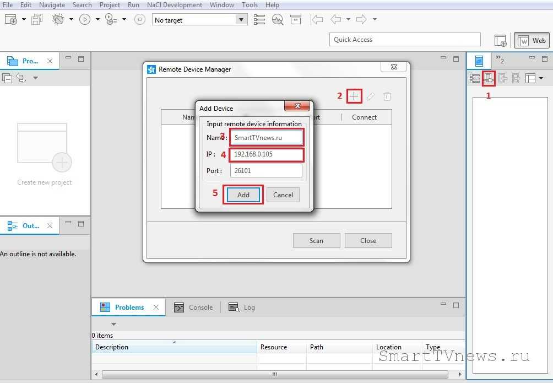Open Remote Device Manager icon in right panel
The image size is (553, 383).
[x=489, y=78]
